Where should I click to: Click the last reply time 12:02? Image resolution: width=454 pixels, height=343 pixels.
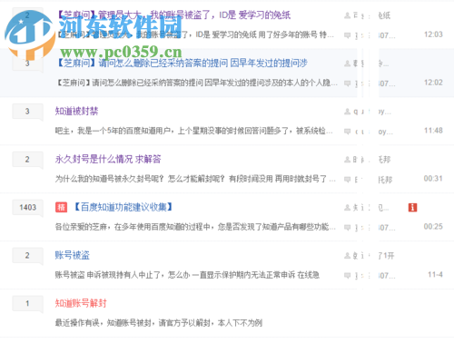433,83
